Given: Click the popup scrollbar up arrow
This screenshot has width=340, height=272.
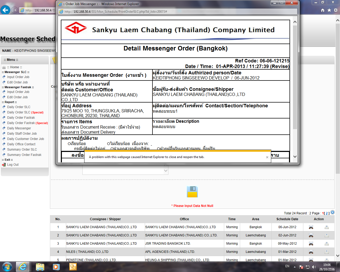Looking at the screenshot, I should point(295,22).
